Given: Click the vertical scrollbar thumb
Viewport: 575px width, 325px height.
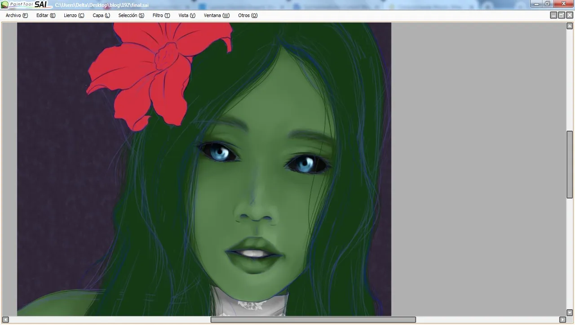Looking at the screenshot, I should [x=570, y=164].
